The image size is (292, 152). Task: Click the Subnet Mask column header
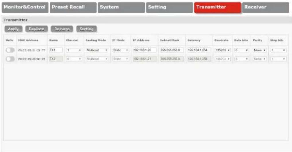pyautogui.click(x=170, y=40)
